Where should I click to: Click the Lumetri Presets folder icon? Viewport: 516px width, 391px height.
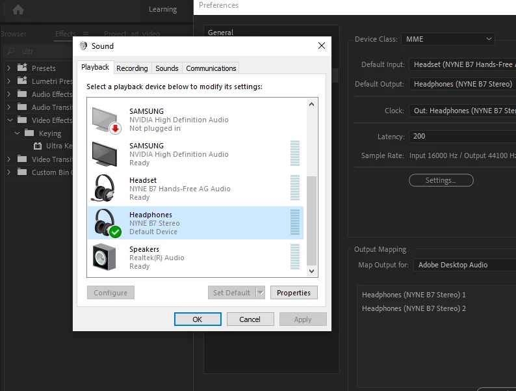coord(22,81)
